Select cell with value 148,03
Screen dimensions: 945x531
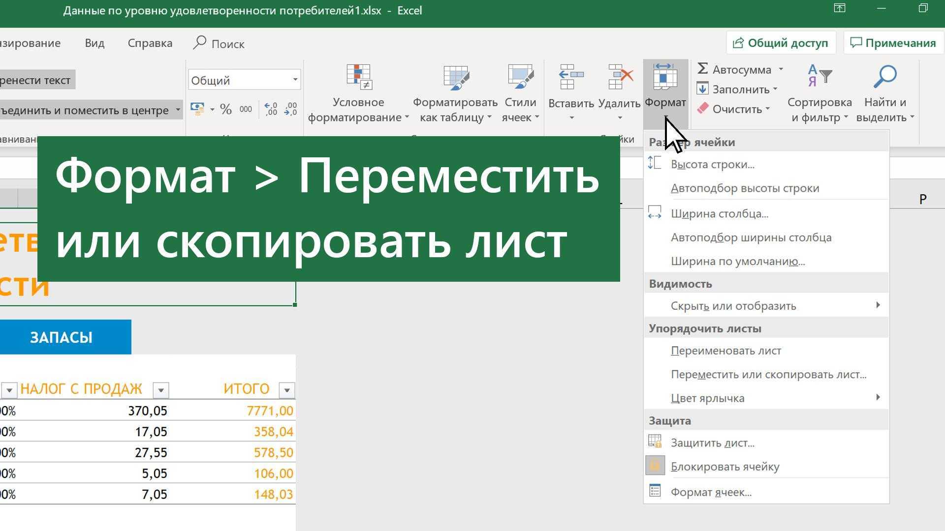click(273, 494)
